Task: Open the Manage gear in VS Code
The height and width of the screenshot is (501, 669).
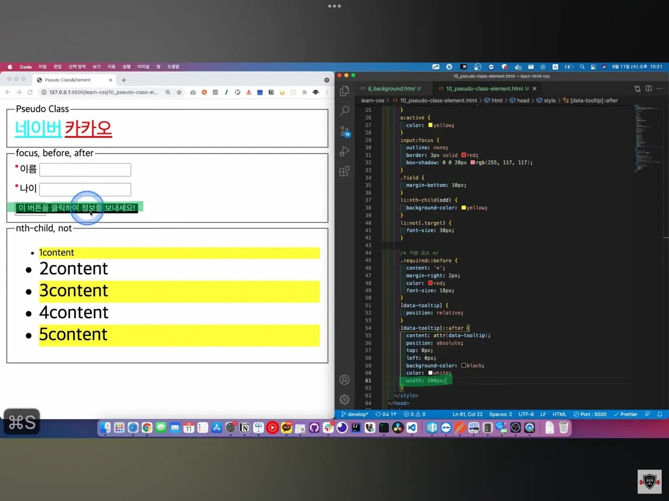Action: coord(344,399)
